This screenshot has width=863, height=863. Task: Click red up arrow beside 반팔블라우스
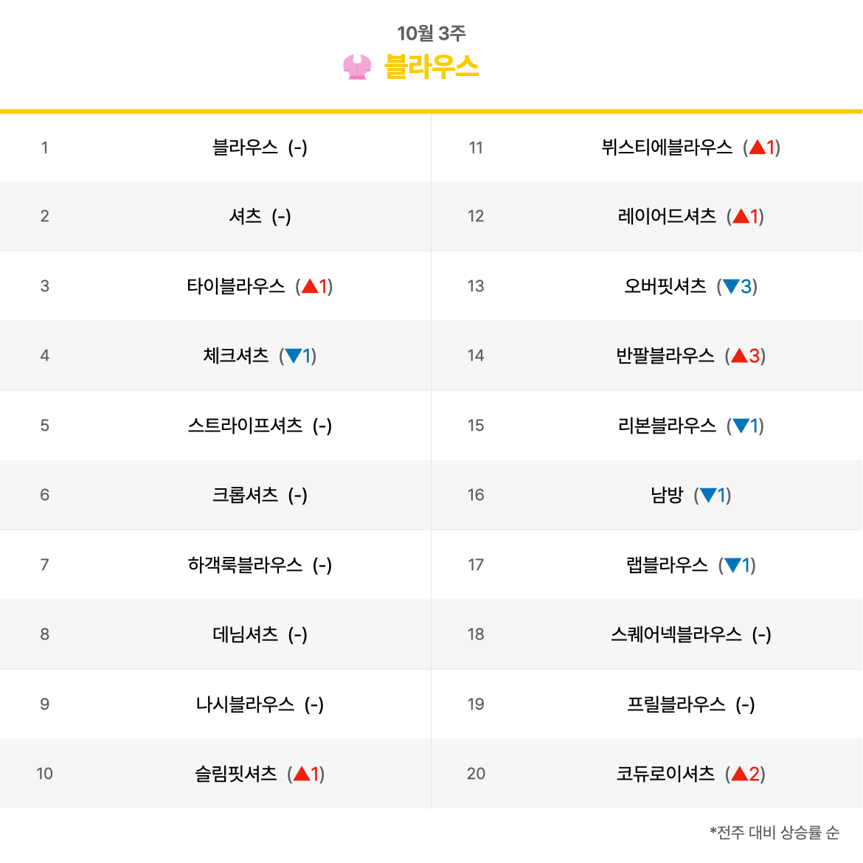click(x=739, y=356)
